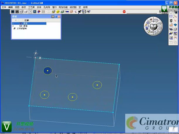Click the pencil arrow on view dial
This screenshot has height=134, width=179.
pyautogui.click(x=150, y=32)
